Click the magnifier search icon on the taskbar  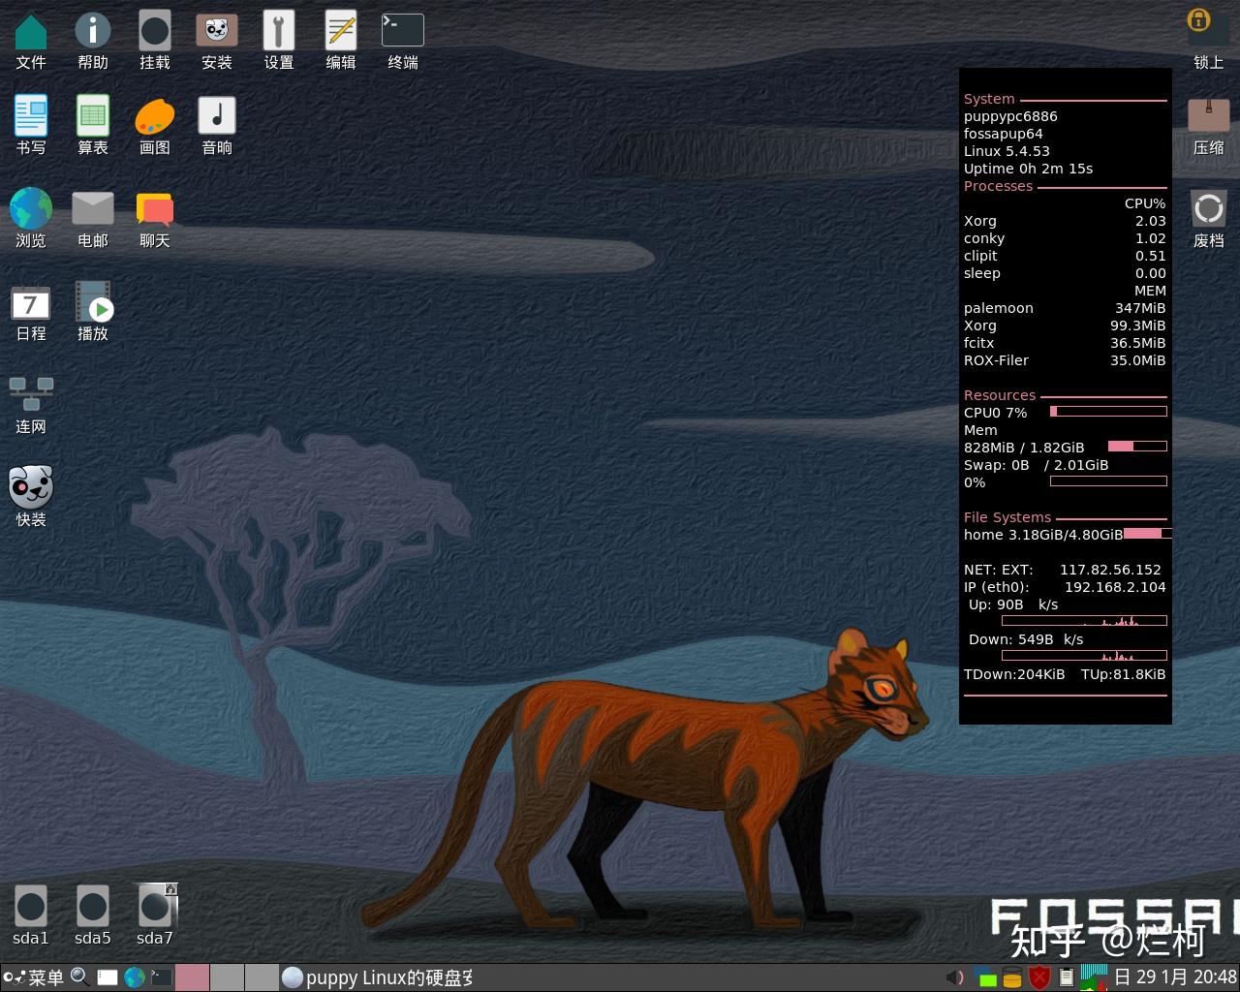78,976
